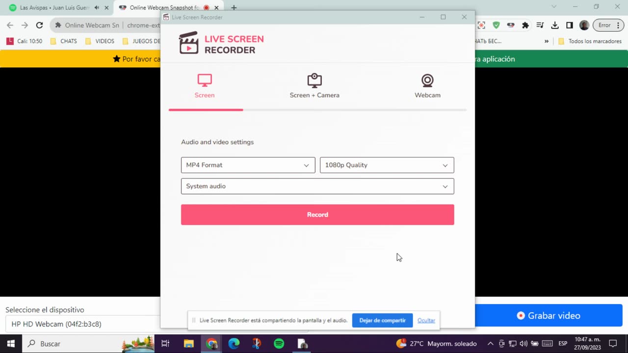628x353 pixels.
Task: Show hidden system tray icons
Action: (x=490, y=344)
